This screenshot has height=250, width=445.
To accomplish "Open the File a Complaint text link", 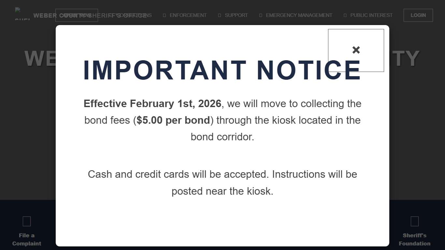I will pos(27,239).
